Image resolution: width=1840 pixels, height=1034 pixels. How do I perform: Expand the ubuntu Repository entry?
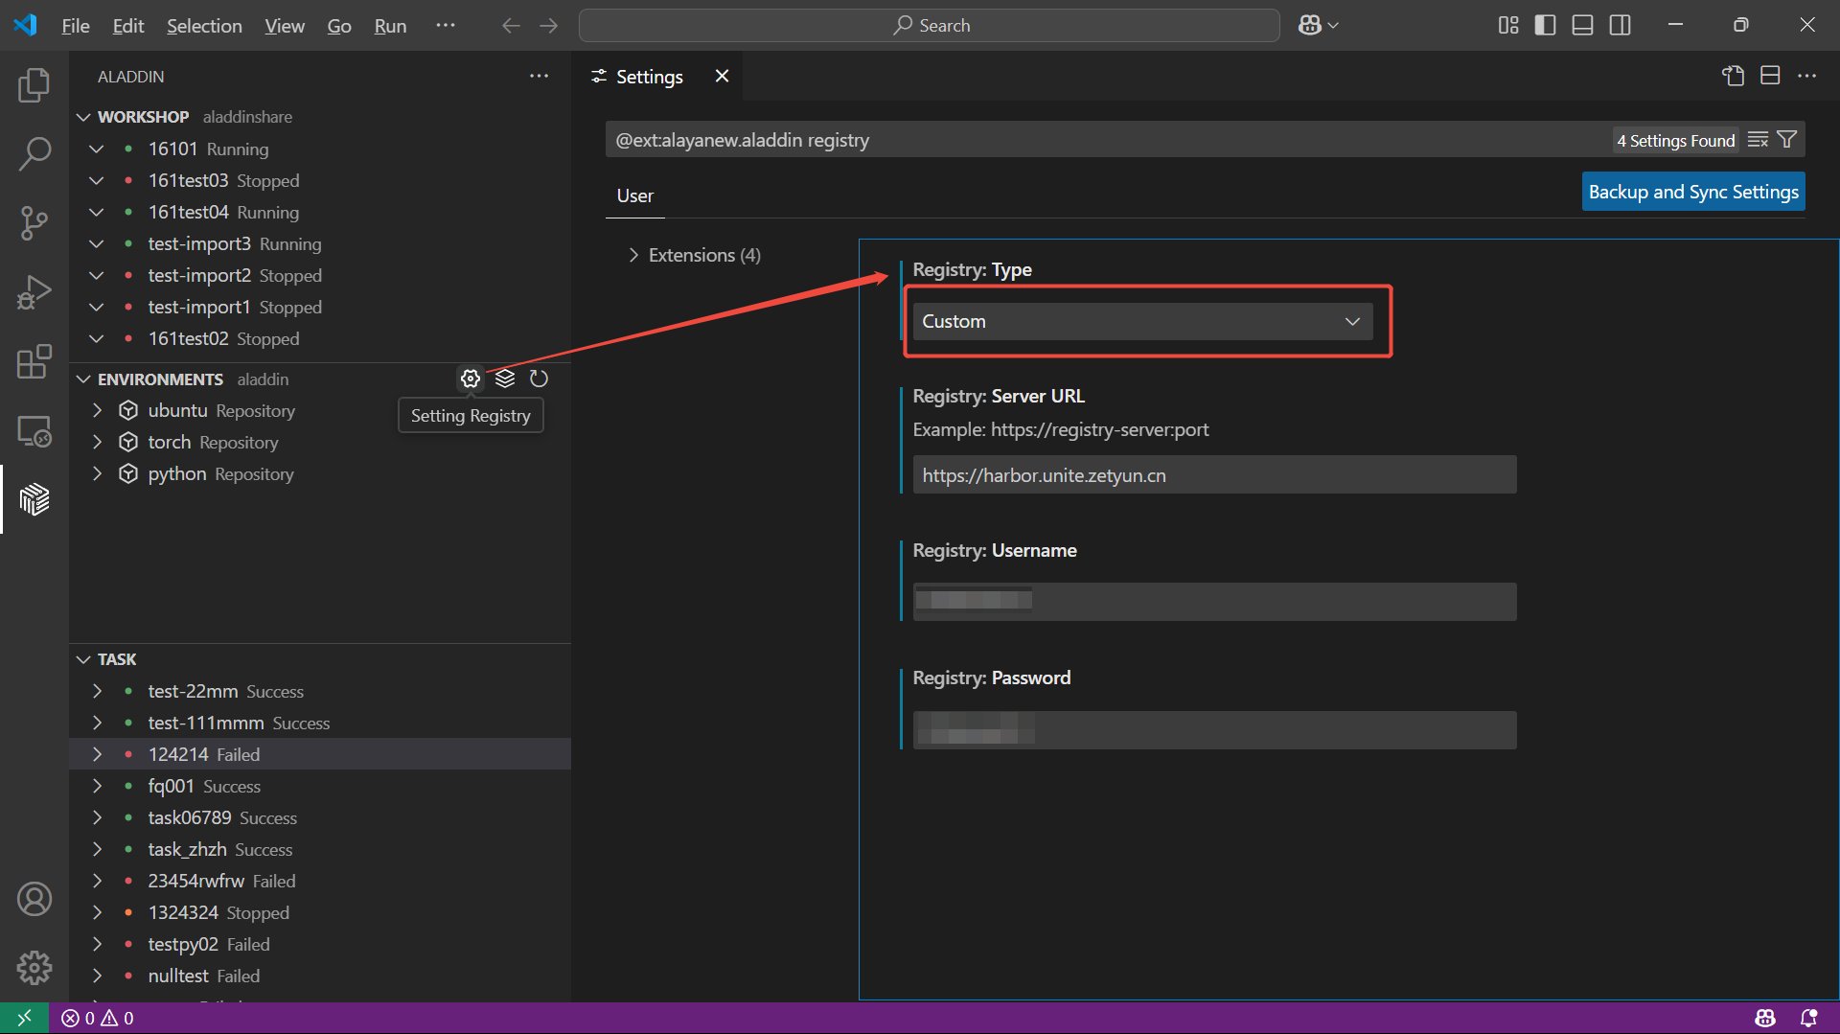pyautogui.click(x=97, y=410)
